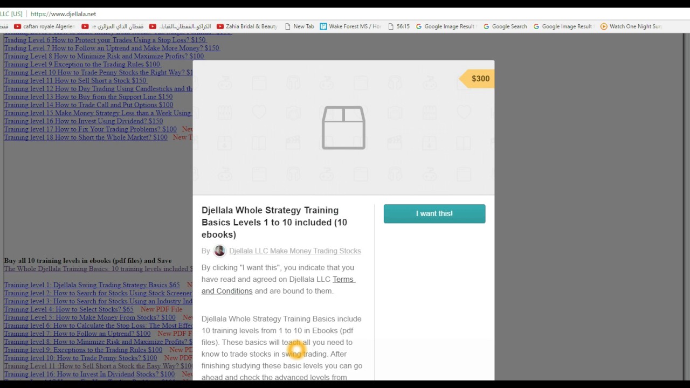Screen dimensions: 690x388
Task: Open the 56:15 bookmark
Action: coord(398,26)
